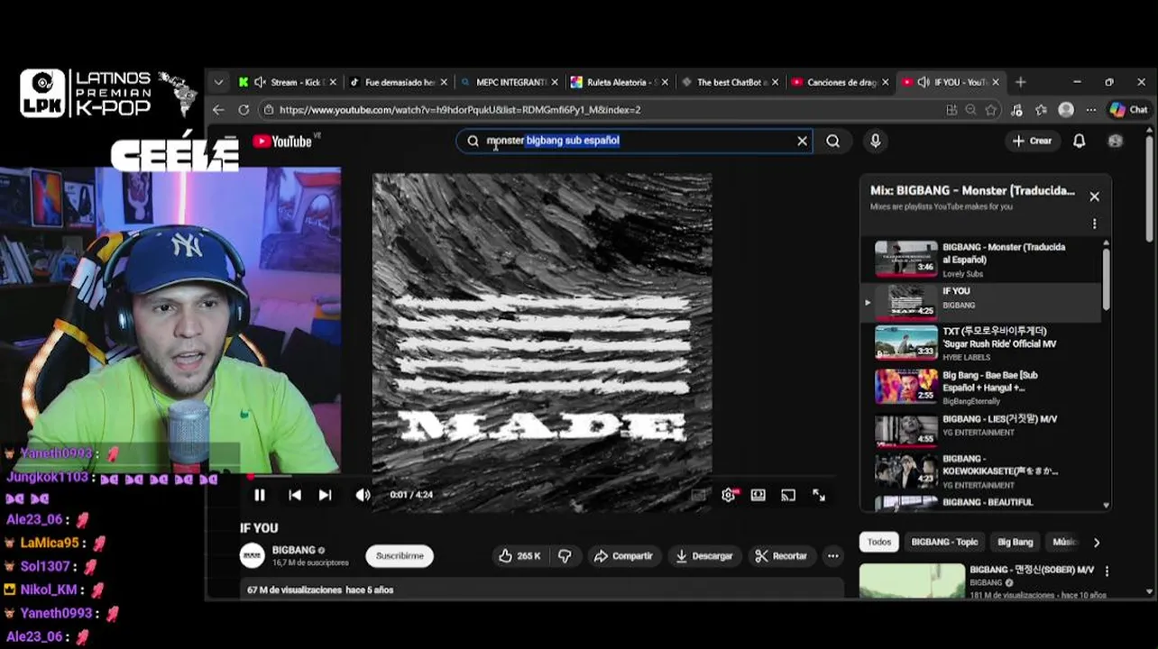1158x649 pixels.
Task: Go back in the browser
Action: click(x=218, y=110)
